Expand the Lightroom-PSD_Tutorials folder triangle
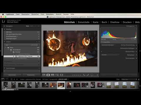This screenshot has height=105, width=141. [14, 56]
